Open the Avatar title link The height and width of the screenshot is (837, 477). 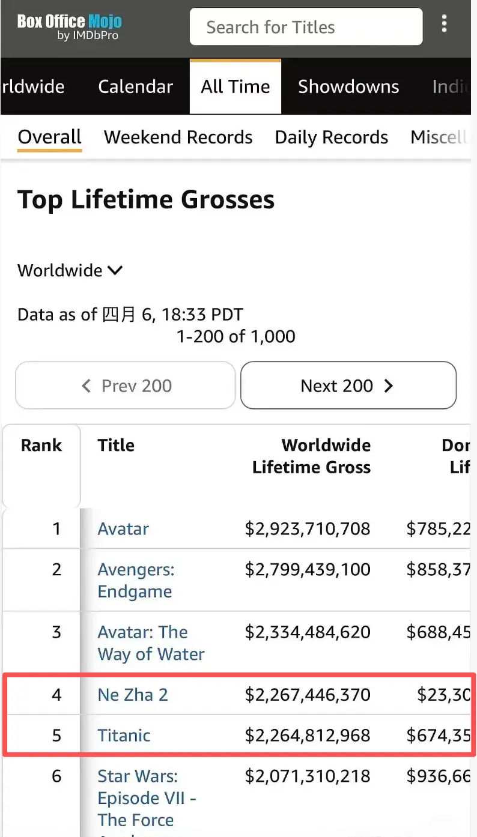[123, 529]
